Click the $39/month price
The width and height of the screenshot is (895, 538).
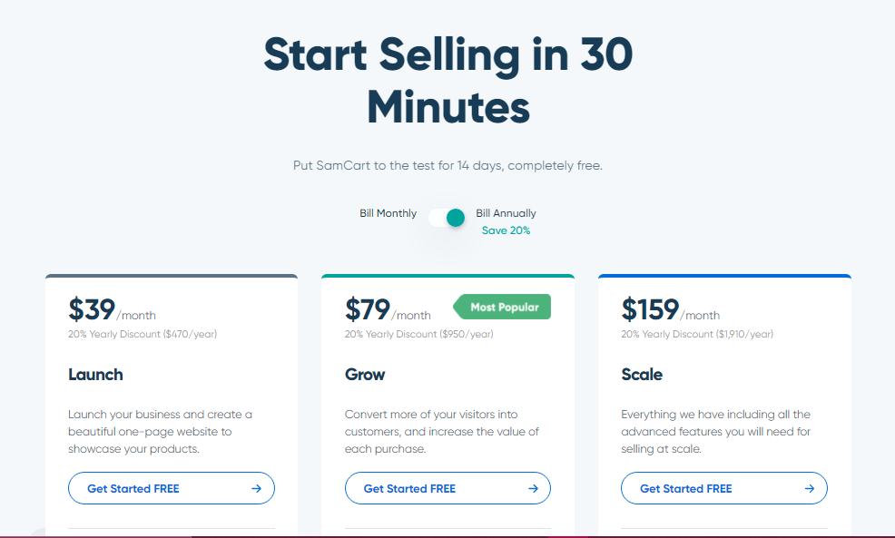[x=111, y=310]
